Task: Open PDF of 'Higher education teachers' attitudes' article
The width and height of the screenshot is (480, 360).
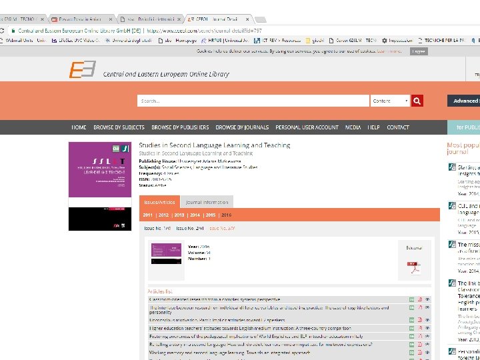Action: [420, 328]
